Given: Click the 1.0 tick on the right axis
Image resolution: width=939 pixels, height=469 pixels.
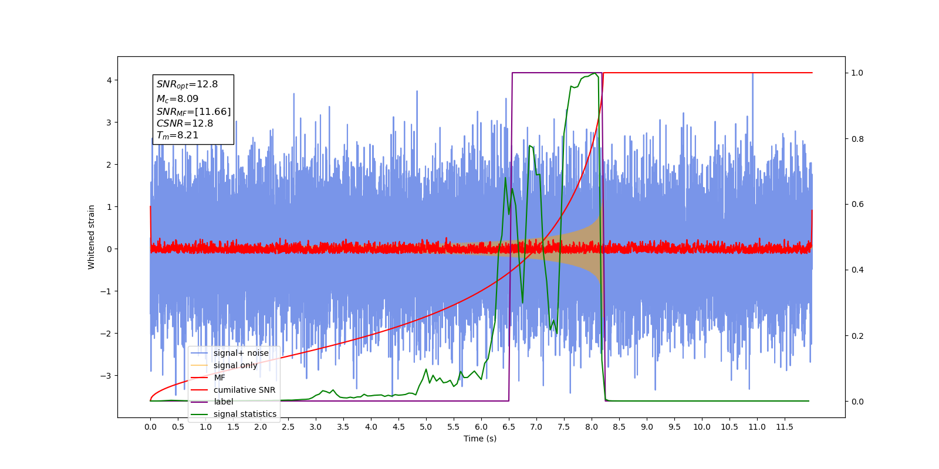Looking at the screenshot, I should click(x=857, y=73).
